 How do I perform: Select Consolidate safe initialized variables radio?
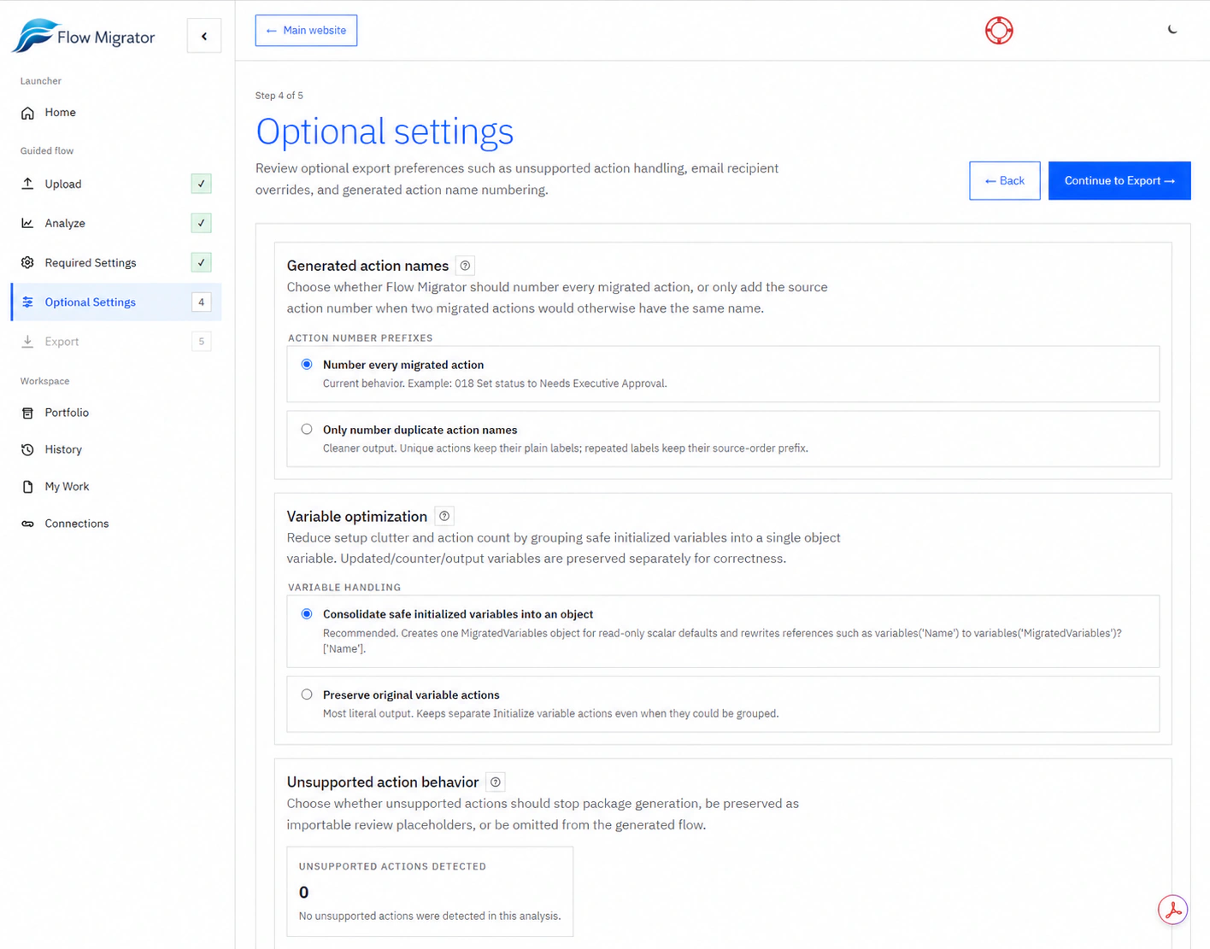pos(307,613)
